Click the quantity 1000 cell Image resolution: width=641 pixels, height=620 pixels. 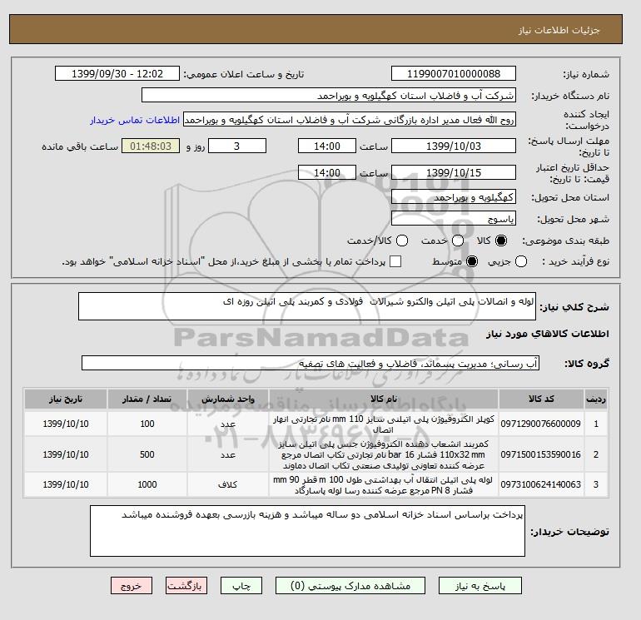[147, 484]
